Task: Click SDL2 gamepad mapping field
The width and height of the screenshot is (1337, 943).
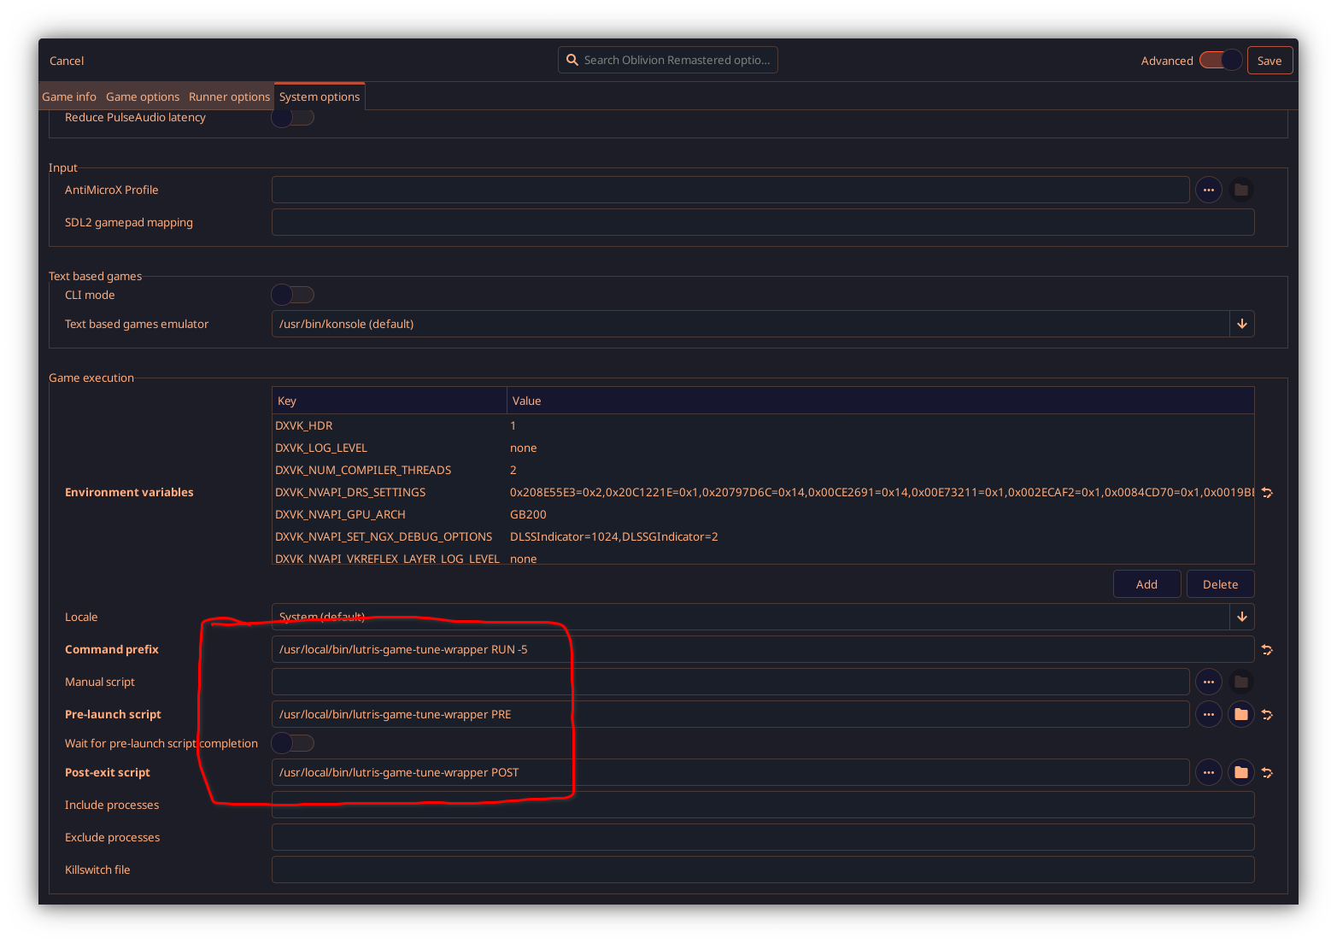Action: 763,222
